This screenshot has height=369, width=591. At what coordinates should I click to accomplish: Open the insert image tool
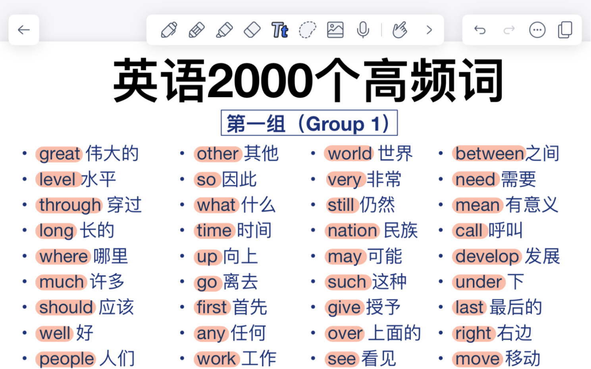tap(335, 30)
